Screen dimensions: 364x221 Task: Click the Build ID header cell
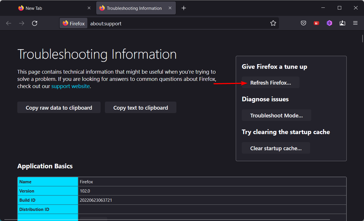click(48, 200)
